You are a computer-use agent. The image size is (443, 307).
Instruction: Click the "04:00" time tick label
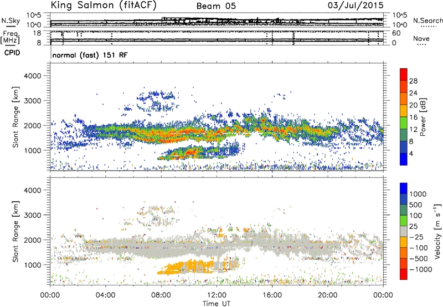105,295
